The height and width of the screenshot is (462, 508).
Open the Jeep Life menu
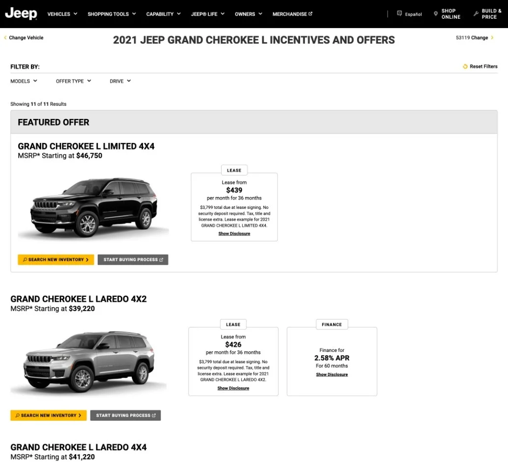tap(208, 14)
